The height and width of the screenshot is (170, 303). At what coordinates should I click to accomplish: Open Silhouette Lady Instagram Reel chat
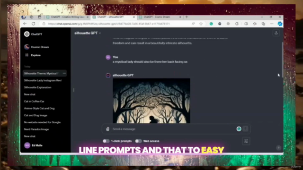point(43,80)
